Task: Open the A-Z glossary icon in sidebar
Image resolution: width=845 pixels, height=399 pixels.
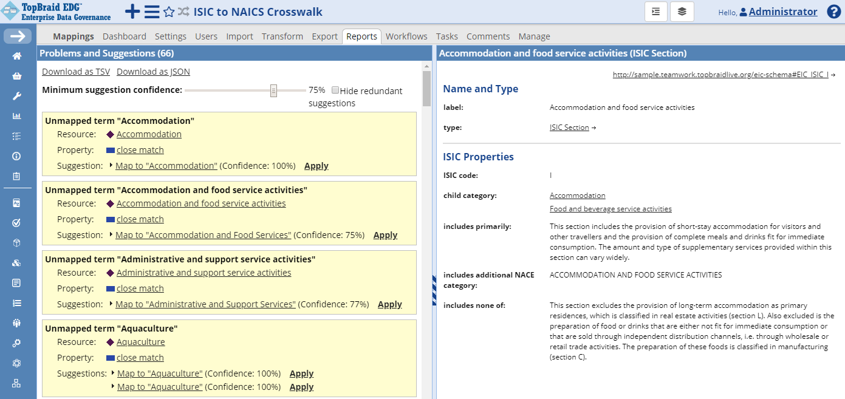Action: coord(17,203)
